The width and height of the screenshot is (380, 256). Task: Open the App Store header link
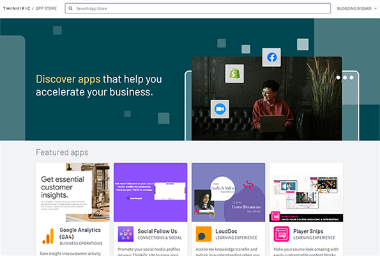(46, 8)
